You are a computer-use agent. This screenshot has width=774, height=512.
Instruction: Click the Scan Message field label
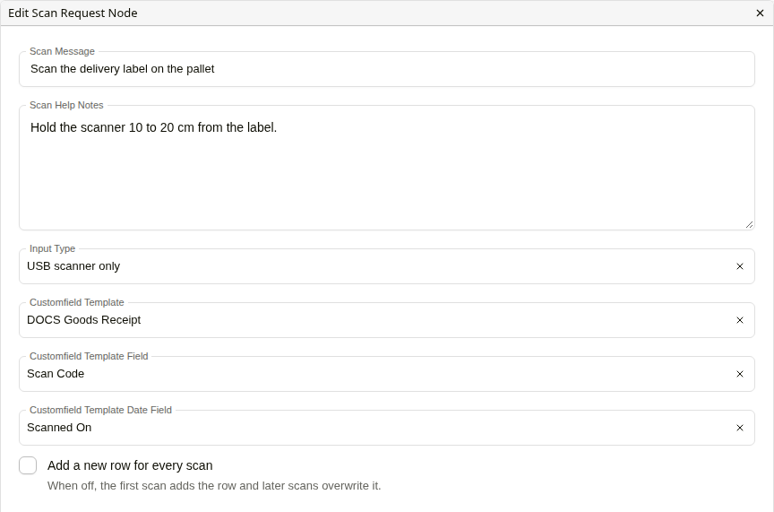pyautogui.click(x=62, y=51)
